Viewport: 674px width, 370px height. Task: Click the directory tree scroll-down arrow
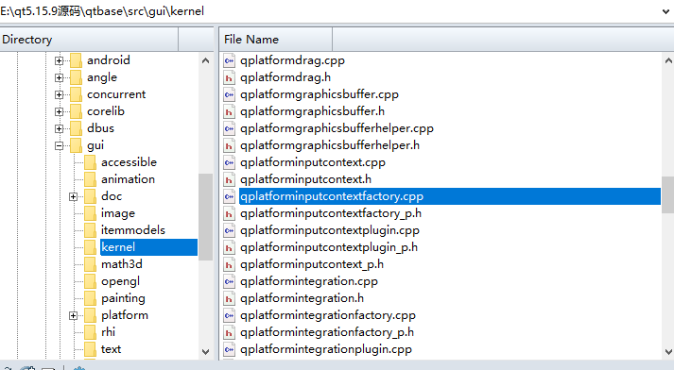pos(205,352)
